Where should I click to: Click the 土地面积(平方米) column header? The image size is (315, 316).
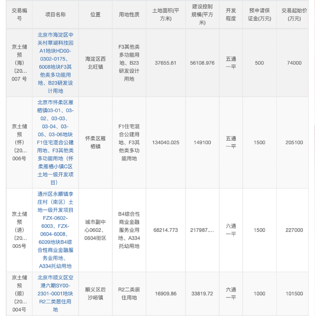(166, 14)
